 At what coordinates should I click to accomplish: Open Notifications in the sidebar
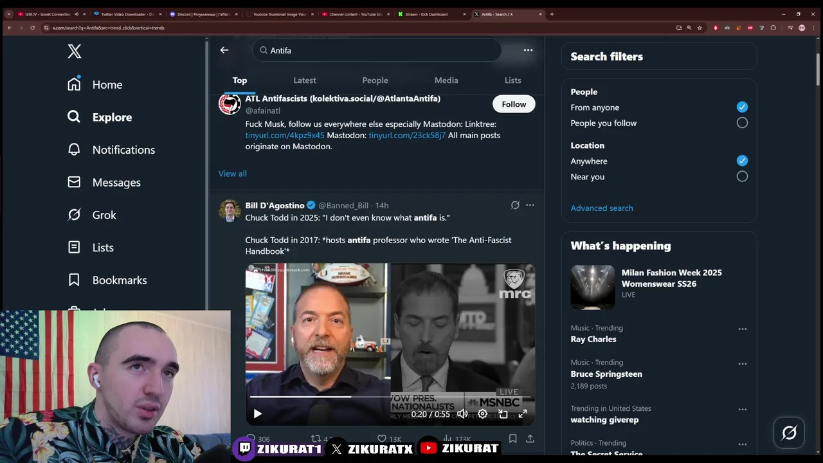point(111,150)
